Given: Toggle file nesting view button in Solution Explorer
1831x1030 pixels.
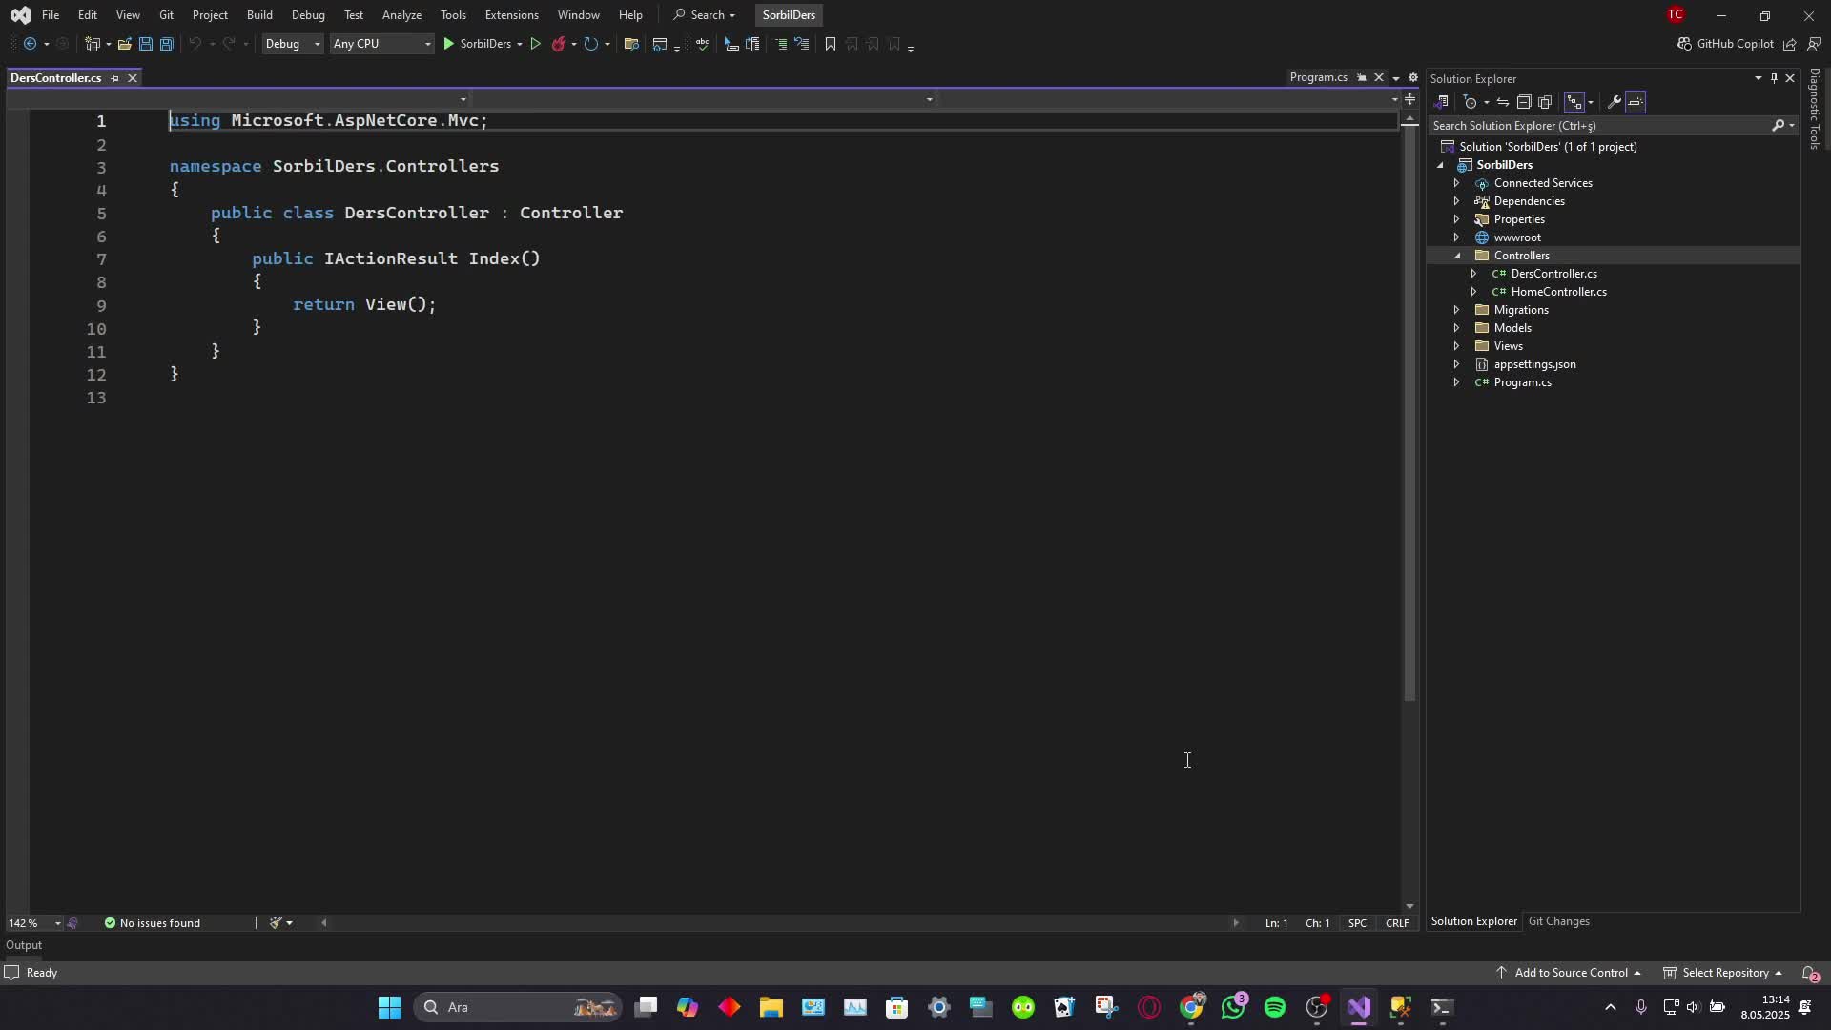Looking at the screenshot, I should point(1574,102).
